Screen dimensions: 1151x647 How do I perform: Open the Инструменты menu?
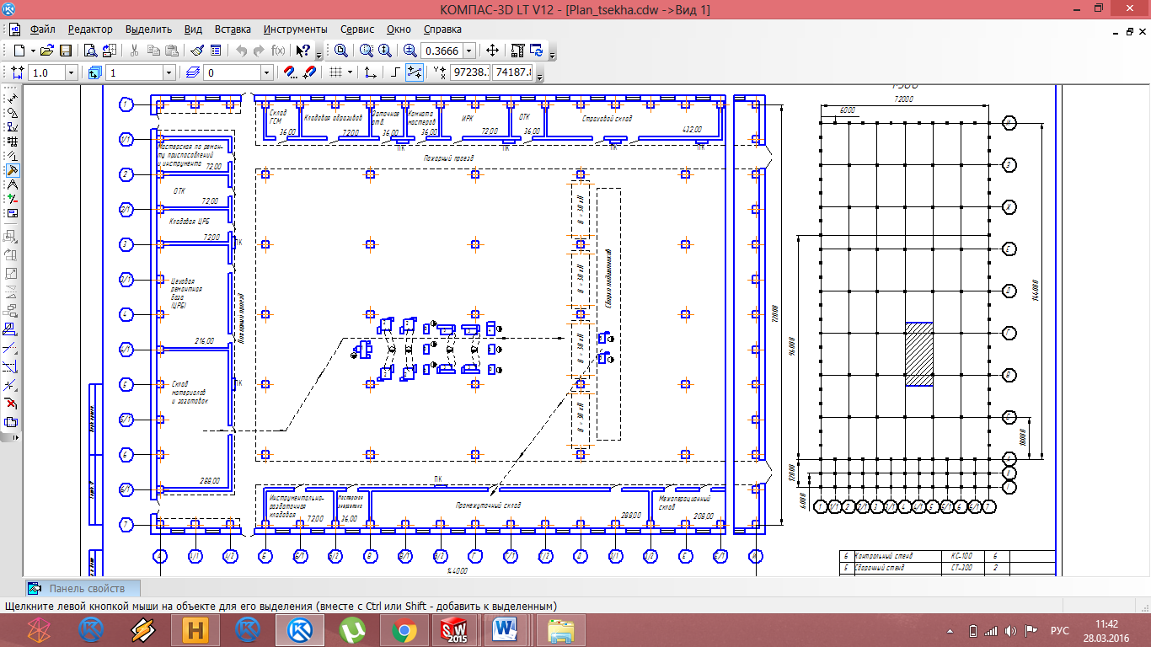tap(295, 29)
